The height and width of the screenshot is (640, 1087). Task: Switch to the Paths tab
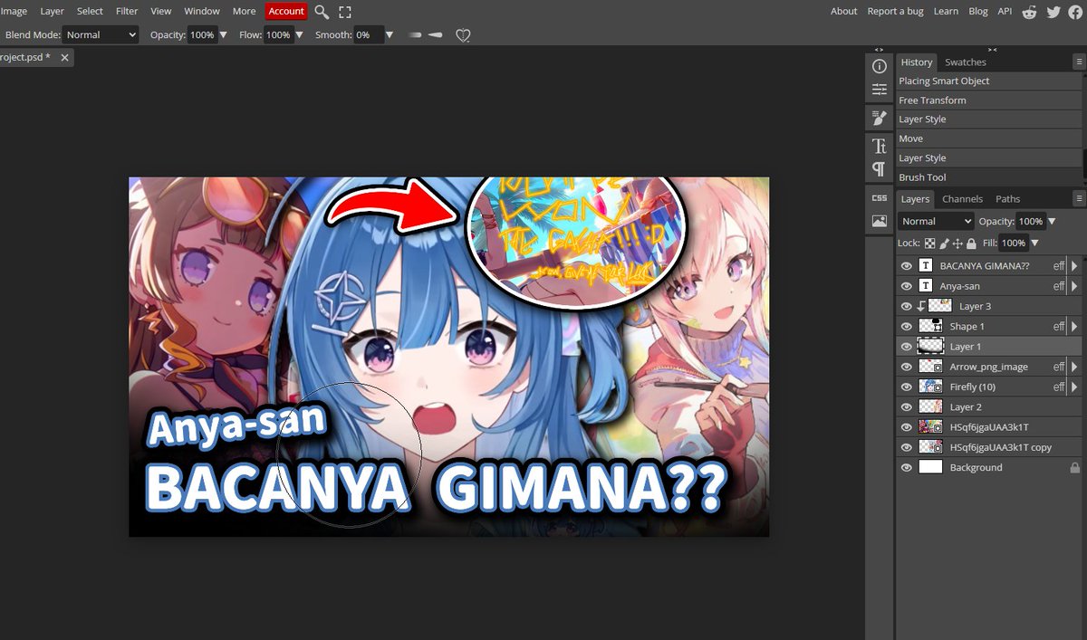coord(1008,199)
